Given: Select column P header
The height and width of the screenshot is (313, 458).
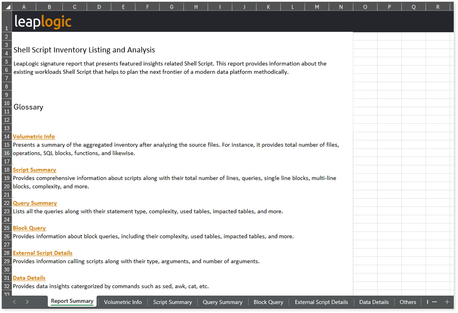Looking at the screenshot, I should pyautogui.click(x=389, y=7).
